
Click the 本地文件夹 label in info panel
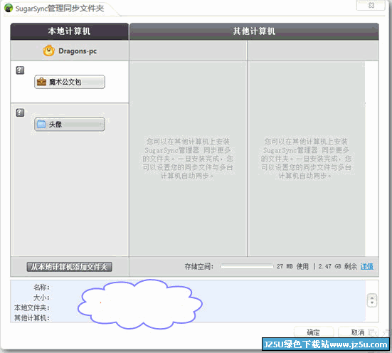tap(32, 307)
